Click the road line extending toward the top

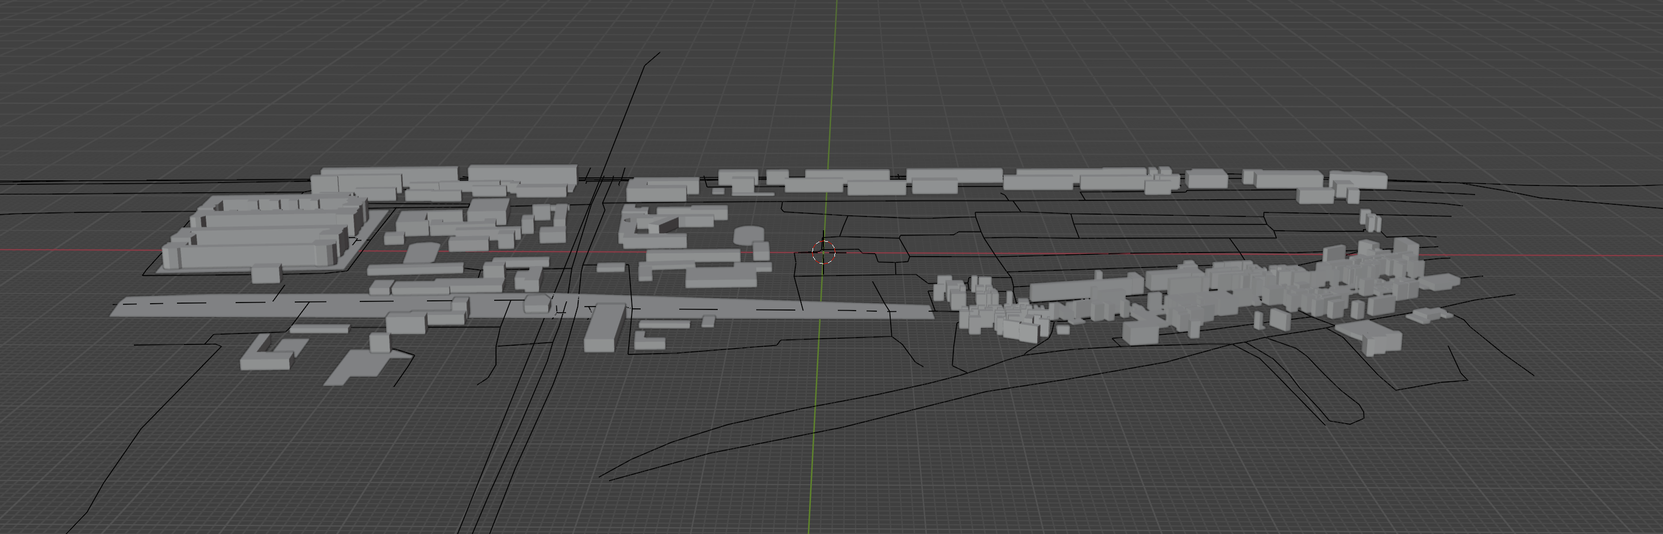(636, 96)
